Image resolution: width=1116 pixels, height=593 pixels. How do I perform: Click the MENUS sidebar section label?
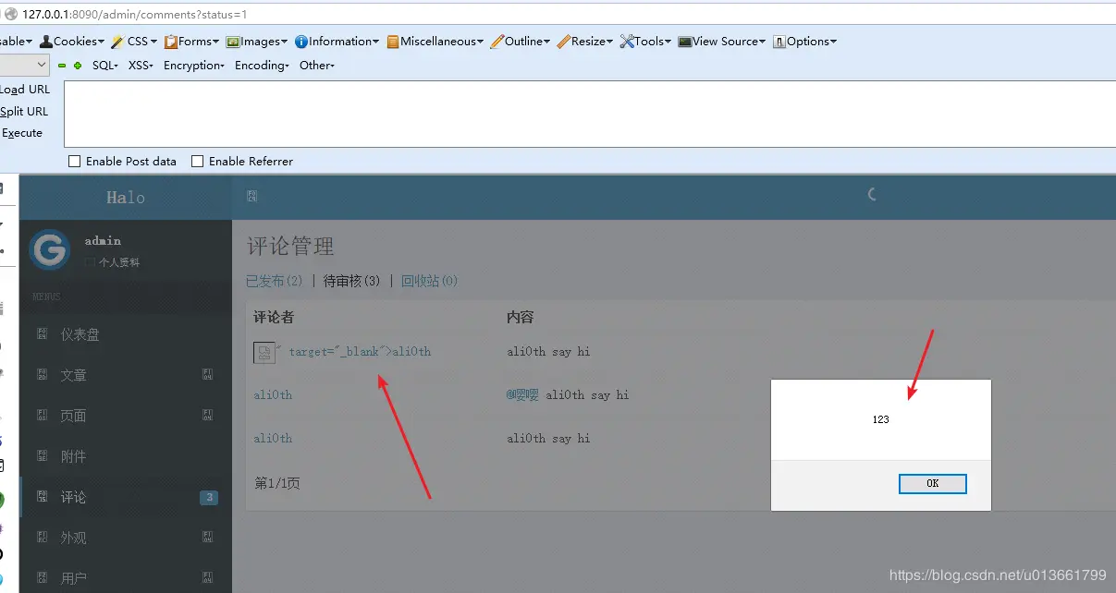pyautogui.click(x=46, y=296)
